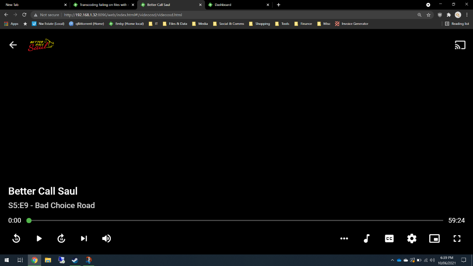Go back using the player back arrow
This screenshot has width=473, height=266.
point(13,45)
